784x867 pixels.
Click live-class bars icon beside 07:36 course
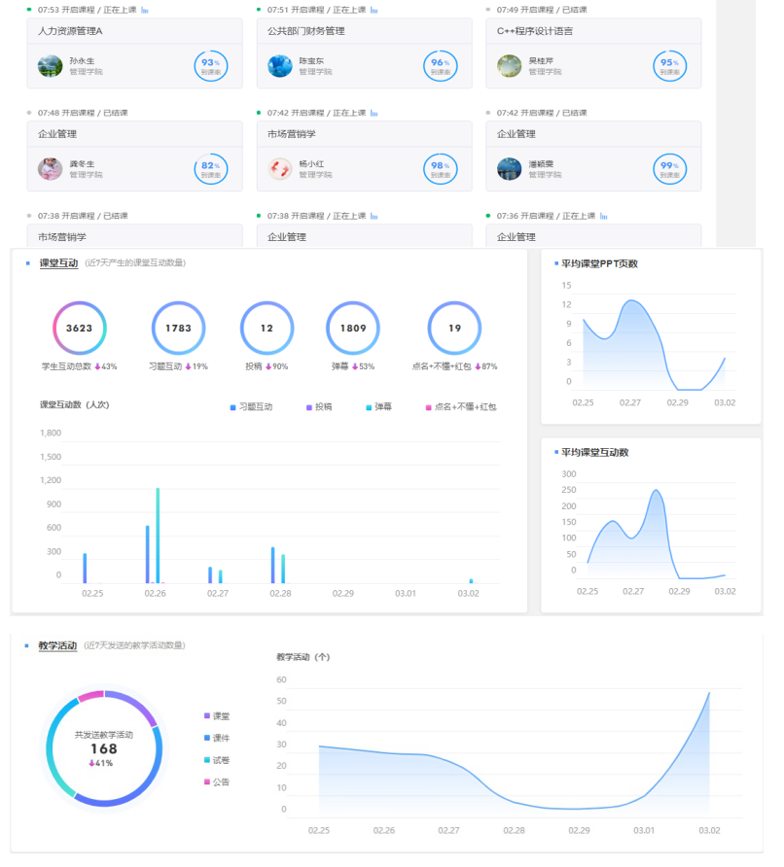(x=604, y=216)
